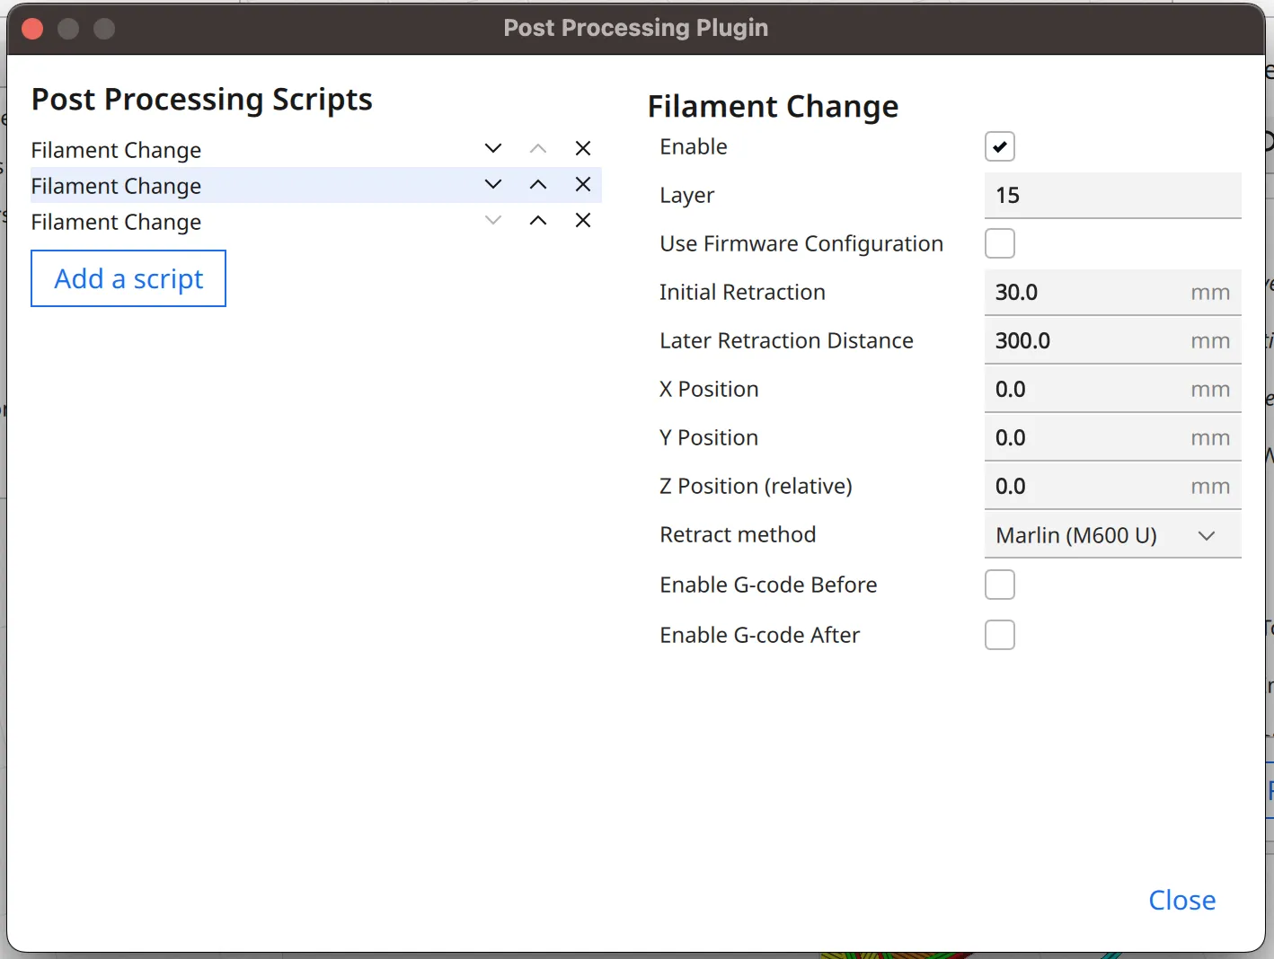1274x959 pixels.
Task: Close the Post Processing Plugin dialog
Action: (1181, 900)
